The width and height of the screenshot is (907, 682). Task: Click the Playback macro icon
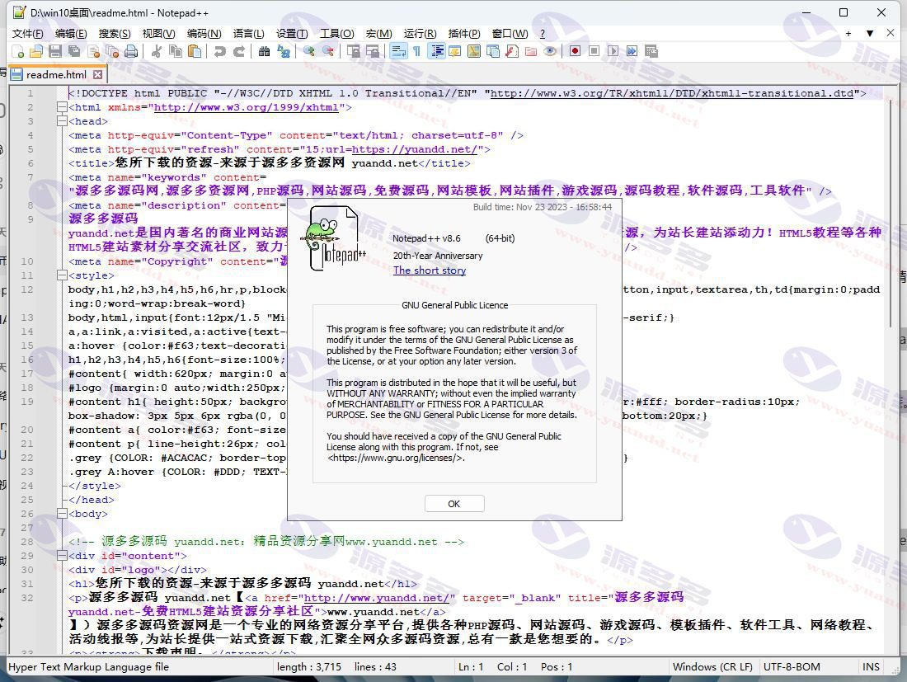point(613,51)
